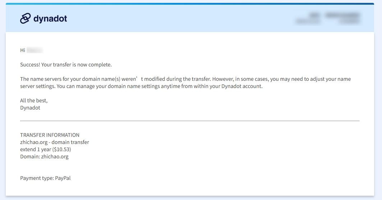Click the line mentioning your Dynadot account
Image resolution: width=382 pixels, height=200 pixels.
pyautogui.click(x=141, y=87)
